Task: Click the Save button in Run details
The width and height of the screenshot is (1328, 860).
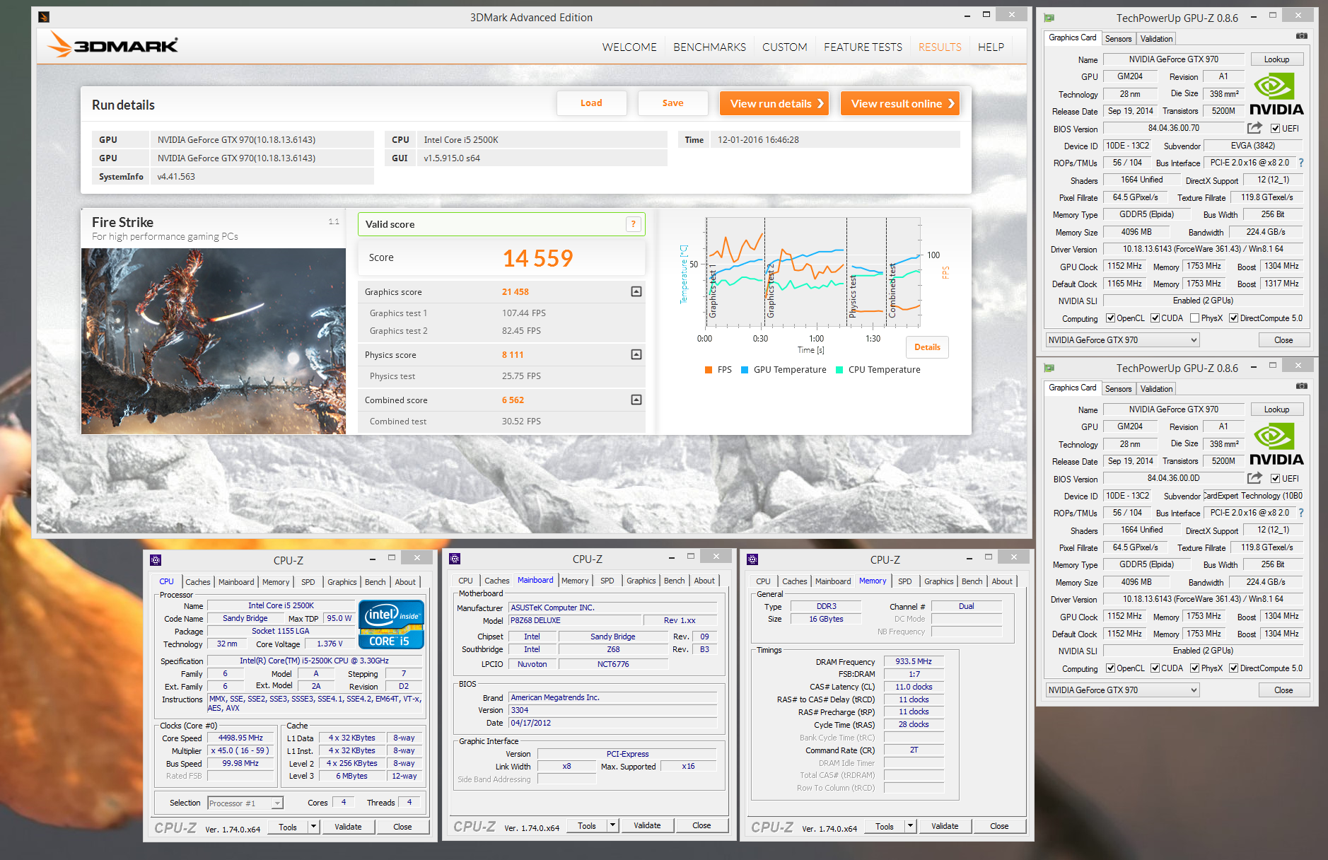Action: pos(672,103)
